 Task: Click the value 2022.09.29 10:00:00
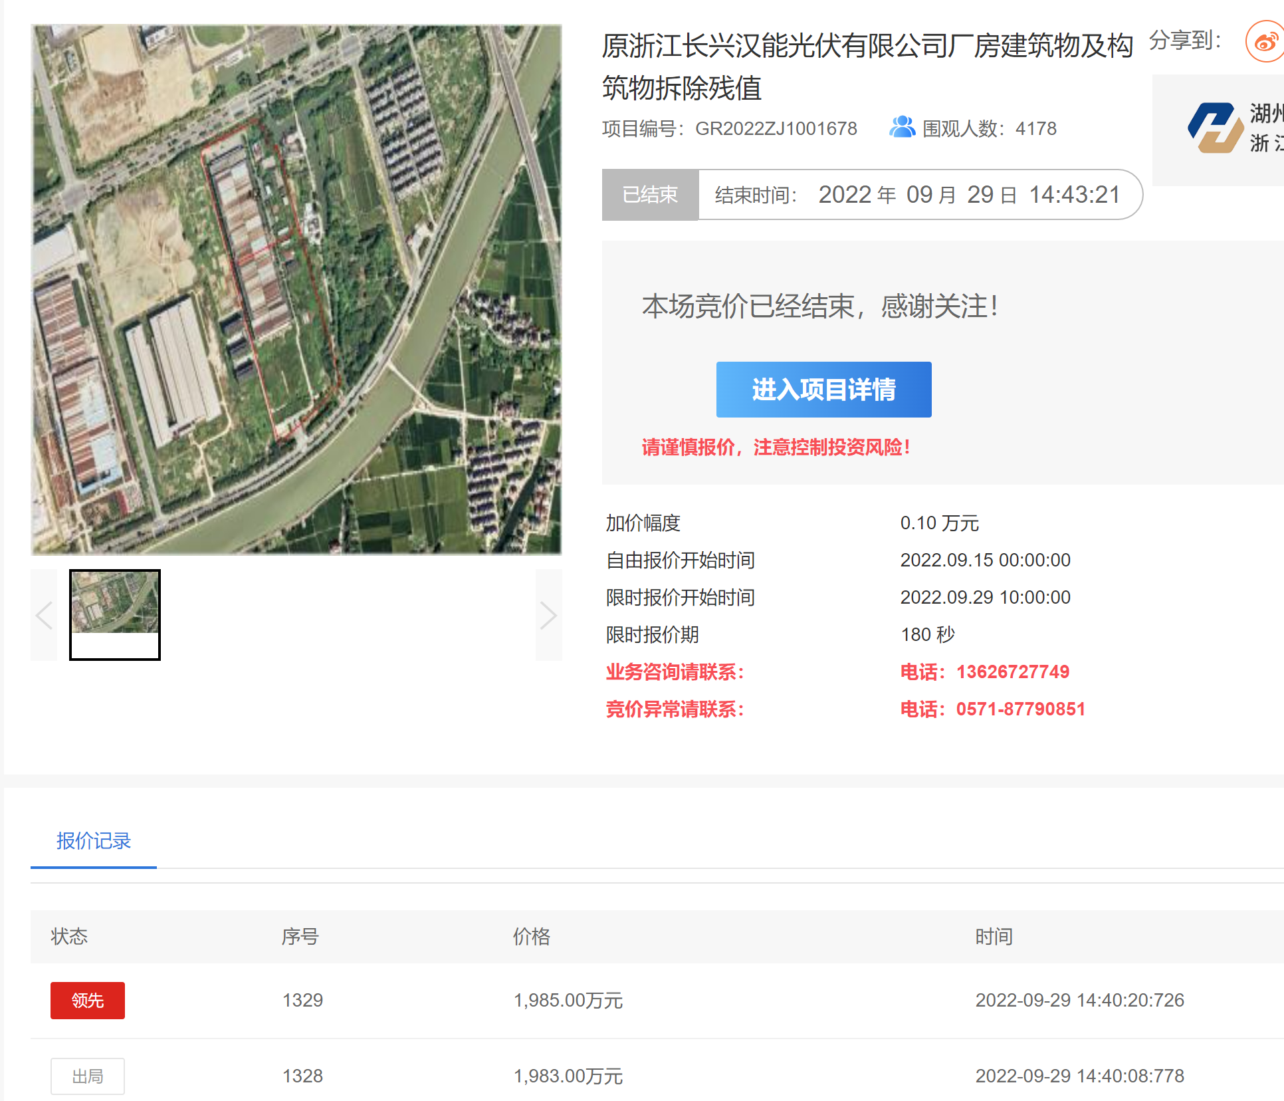tap(985, 598)
